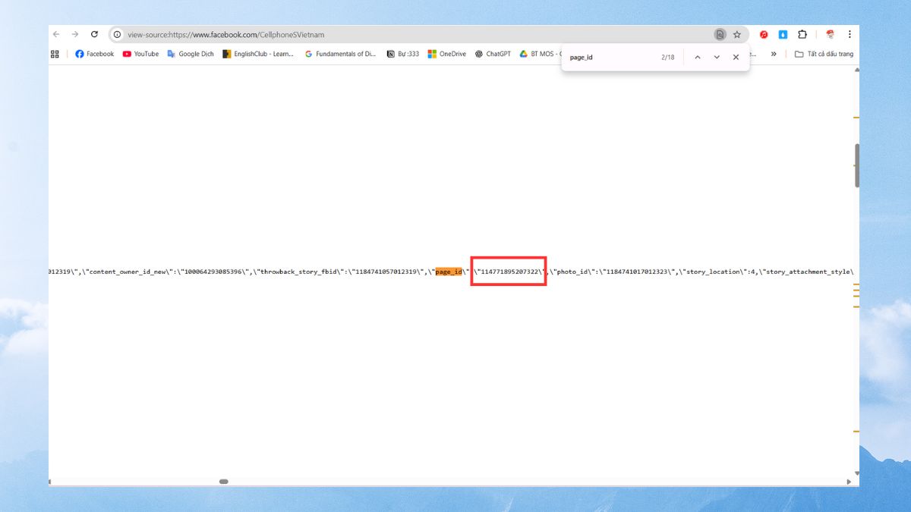Open the Chrome three-dot menu

click(850, 34)
